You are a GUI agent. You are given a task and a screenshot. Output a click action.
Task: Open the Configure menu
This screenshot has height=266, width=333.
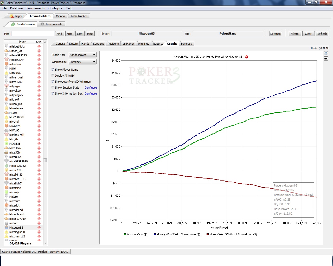click(x=55, y=8)
